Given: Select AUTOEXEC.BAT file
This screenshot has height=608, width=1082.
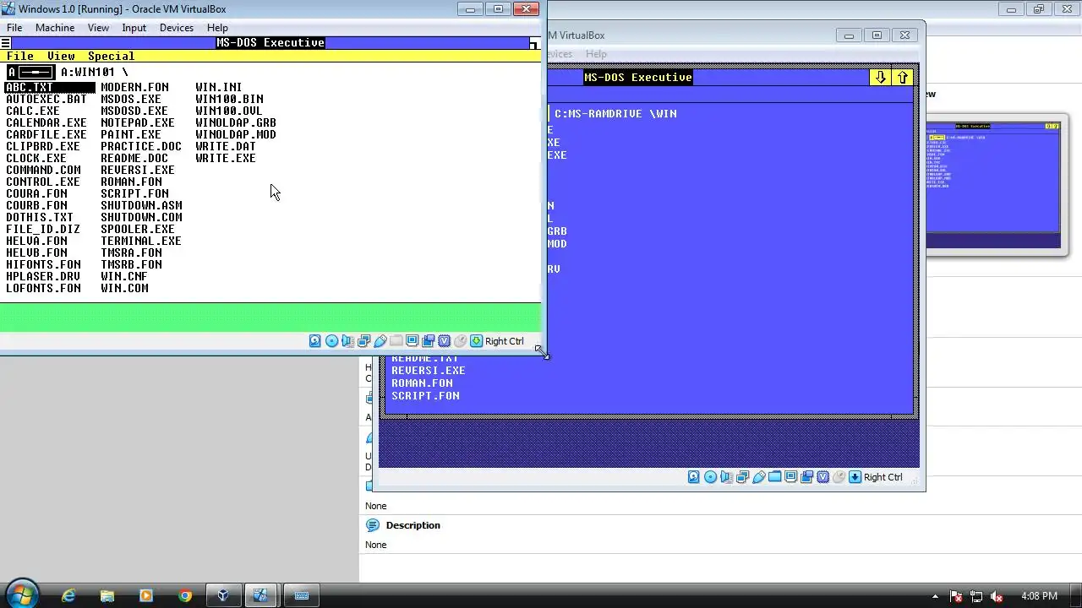Looking at the screenshot, I should 46,99.
